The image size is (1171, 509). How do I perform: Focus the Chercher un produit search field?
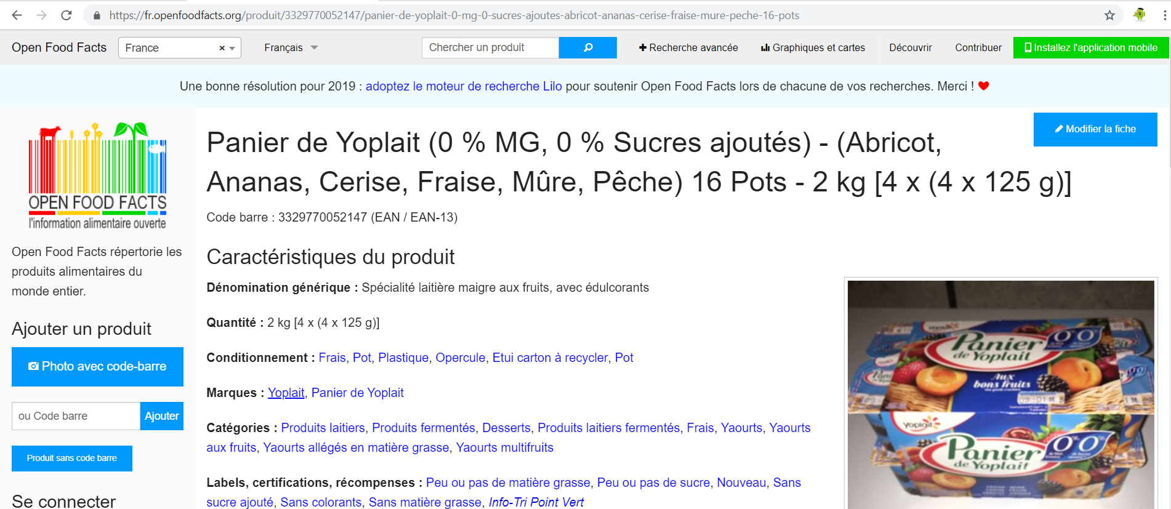[489, 47]
